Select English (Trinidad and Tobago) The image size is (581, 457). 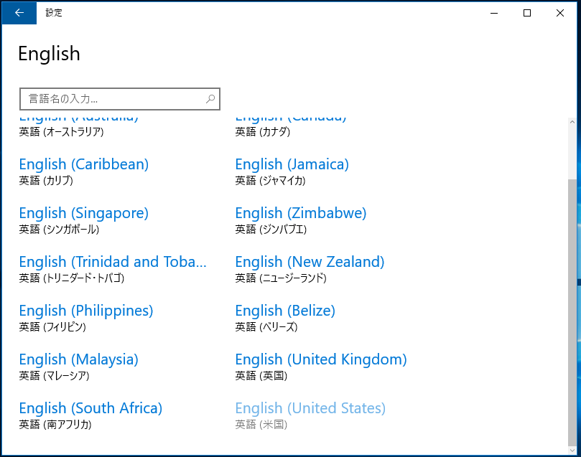(113, 269)
